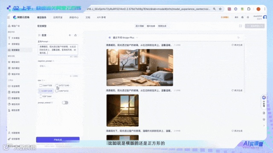Expand the right-edge chevron panel
This screenshot has width=273, height=153.
(x=264, y=126)
